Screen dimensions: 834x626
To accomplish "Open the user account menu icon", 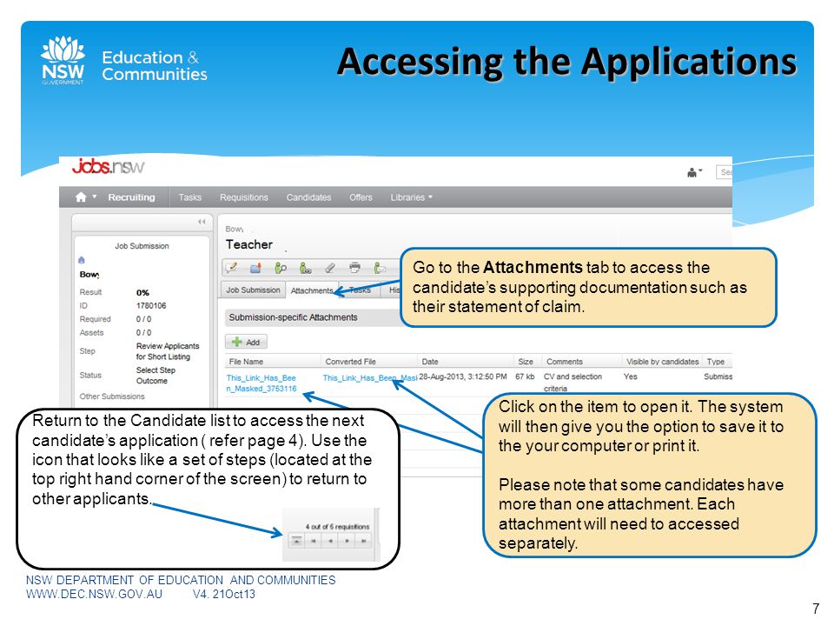I will click(695, 172).
